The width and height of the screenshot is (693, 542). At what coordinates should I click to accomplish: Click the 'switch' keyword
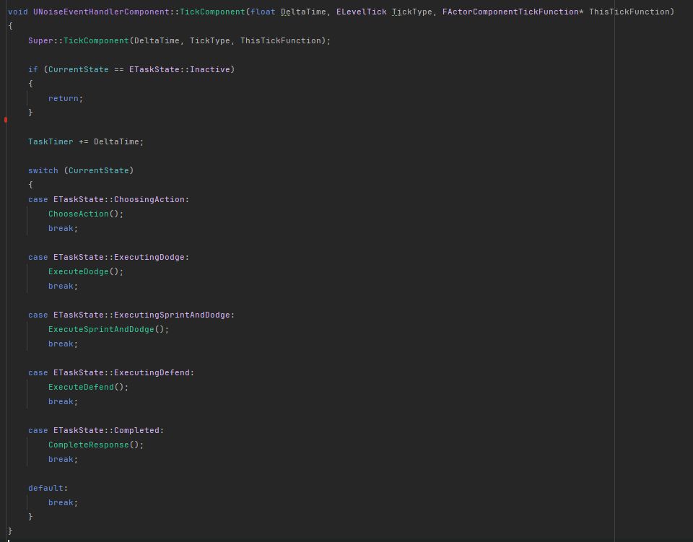tap(43, 170)
